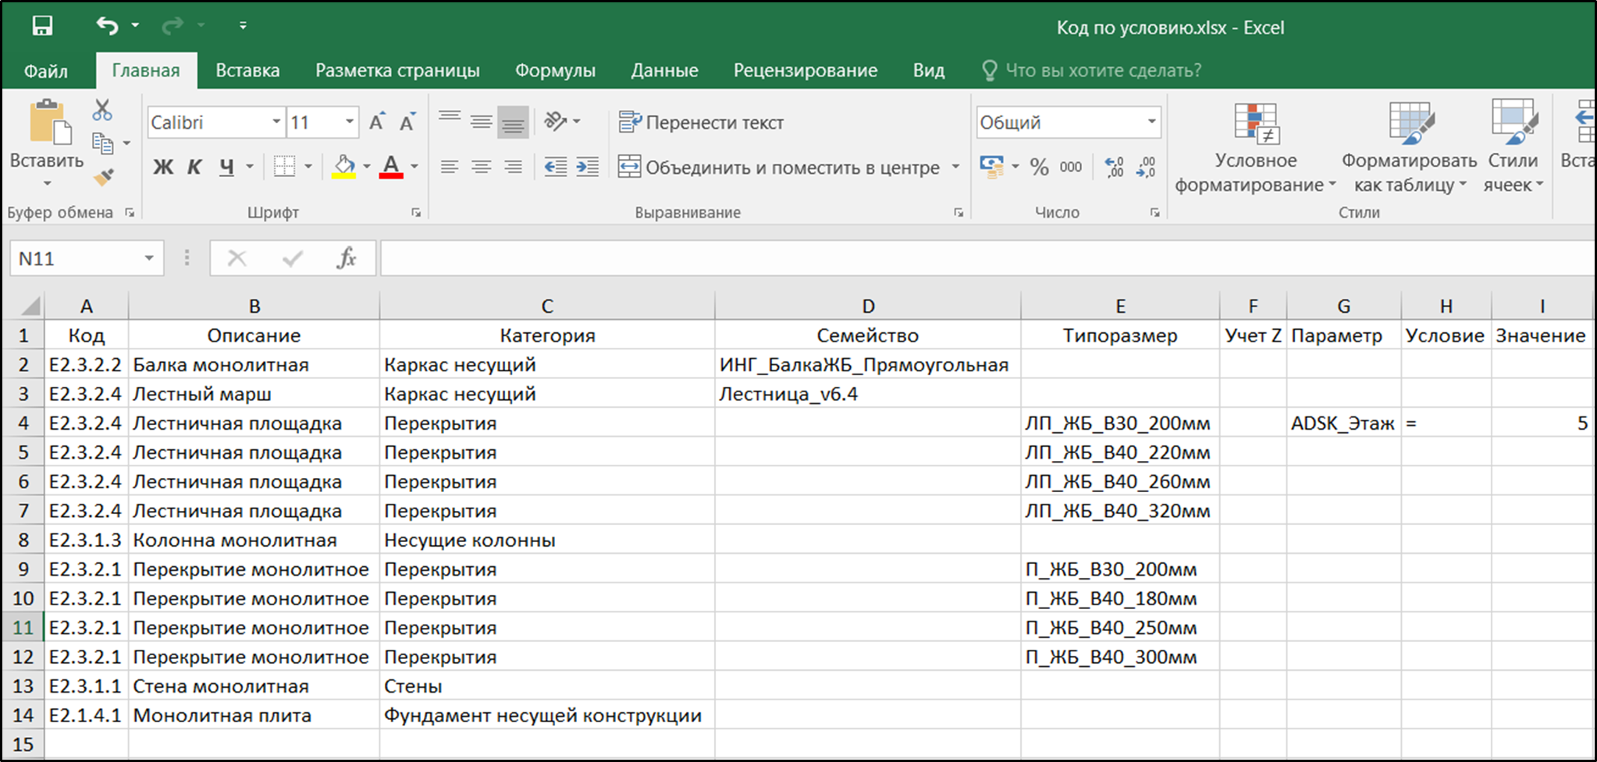Select cell with ADSK_Этаж
1597x762 pixels.
[1343, 423]
